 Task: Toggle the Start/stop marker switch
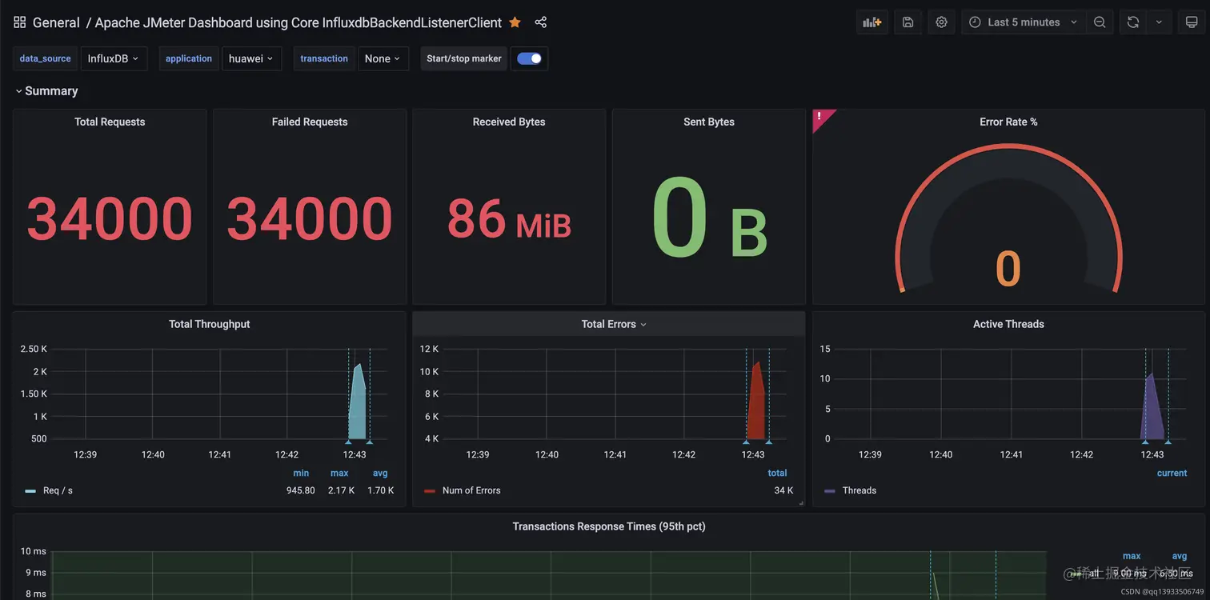pos(529,58)
